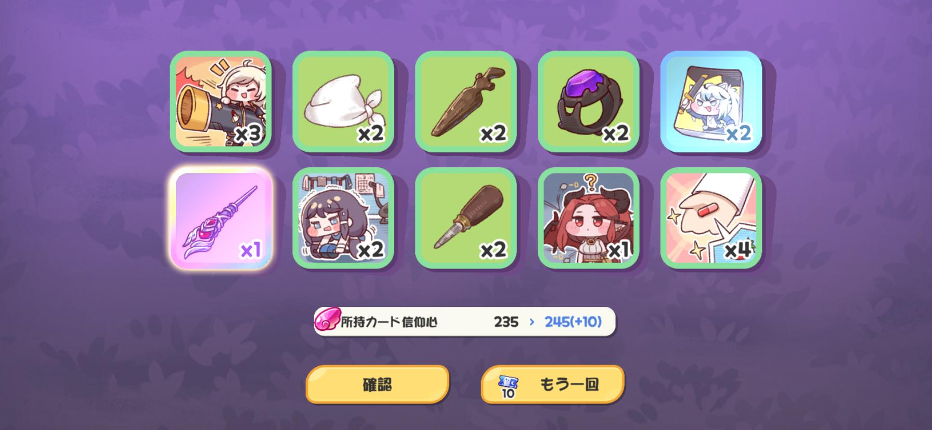Click the arrow between 235 and 245
Image resolution: width=932 pixels, height=430 pixels.
click(x=532, y=322)
